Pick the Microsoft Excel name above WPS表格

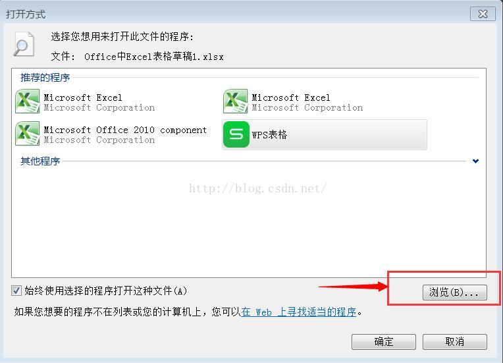290,98
